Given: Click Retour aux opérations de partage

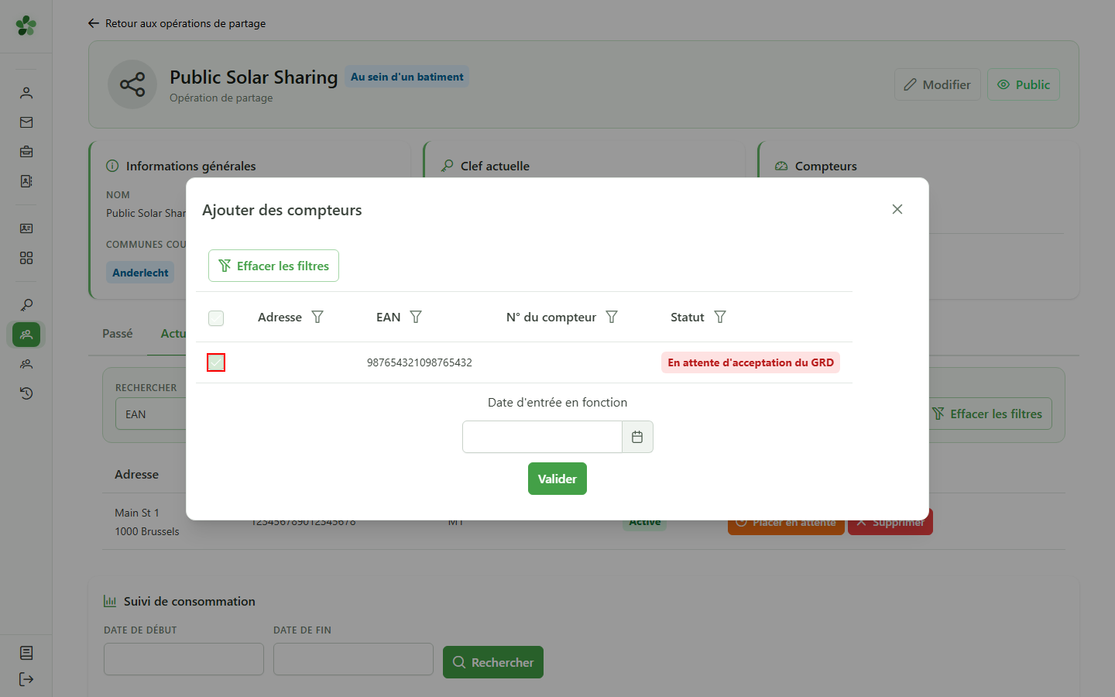Looking at the screenshot, I should [177, 23].
